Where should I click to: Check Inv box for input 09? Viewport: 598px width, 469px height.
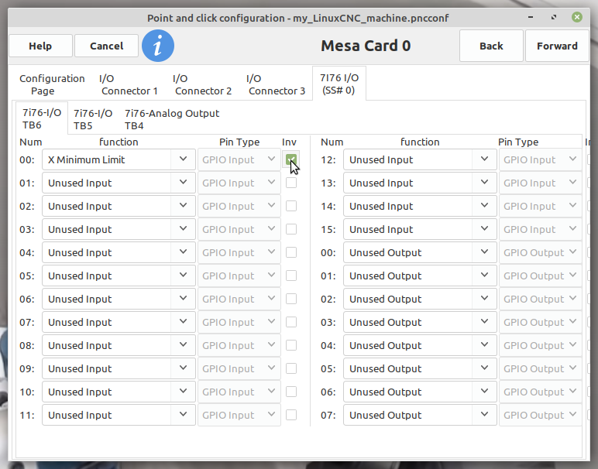pyautogui.click(x=291, y=369)
